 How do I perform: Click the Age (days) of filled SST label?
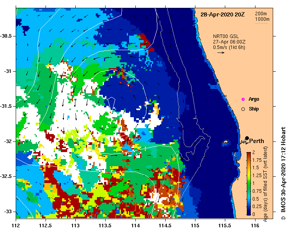265,184
